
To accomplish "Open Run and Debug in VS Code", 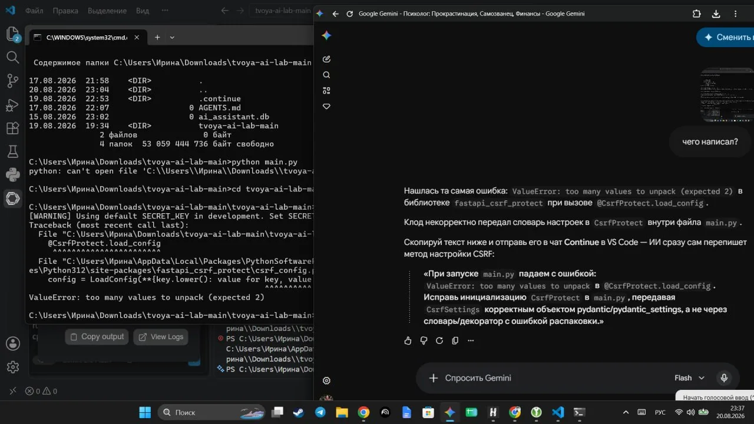I will 12,105.
